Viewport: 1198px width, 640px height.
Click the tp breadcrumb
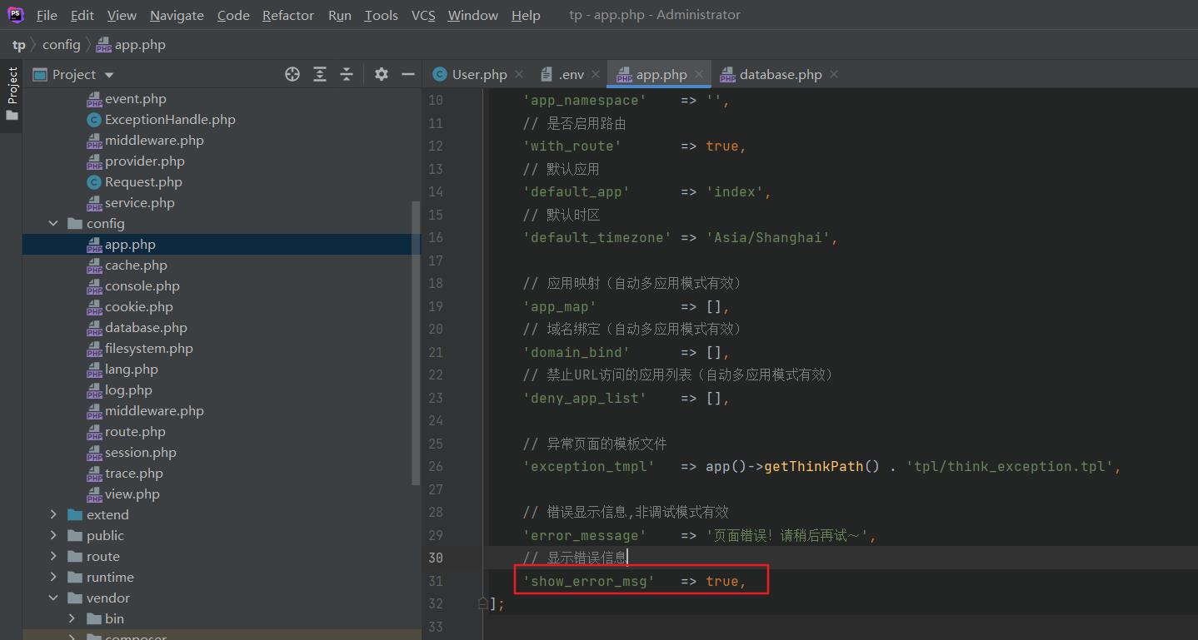[x=18, y=45]
